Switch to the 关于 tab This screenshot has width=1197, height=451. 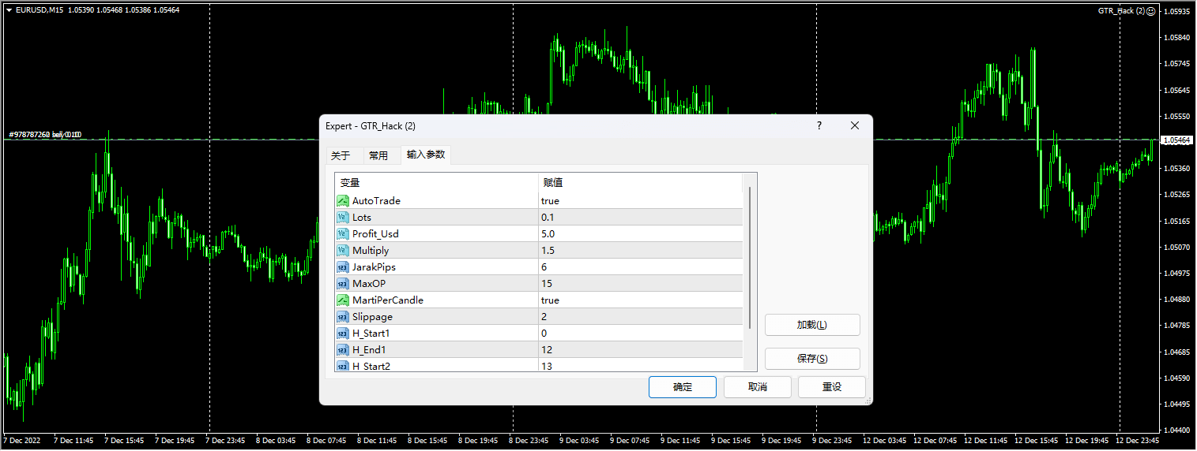pyautogui.click(x=340, y=156)
